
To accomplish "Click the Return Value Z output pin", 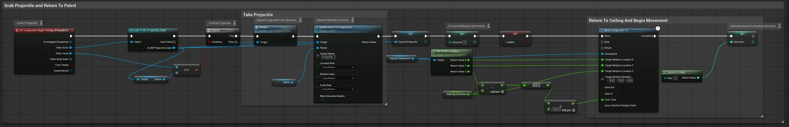I will pyautogui.click(x=468, y=72).
